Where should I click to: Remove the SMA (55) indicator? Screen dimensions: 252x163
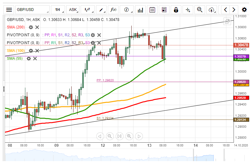[35, 59]
